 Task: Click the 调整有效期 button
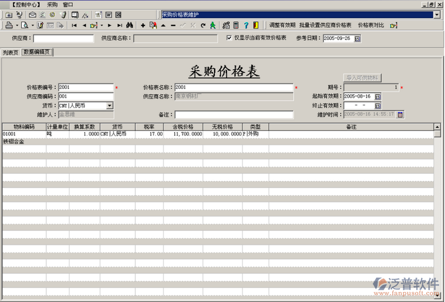point(282,26)
